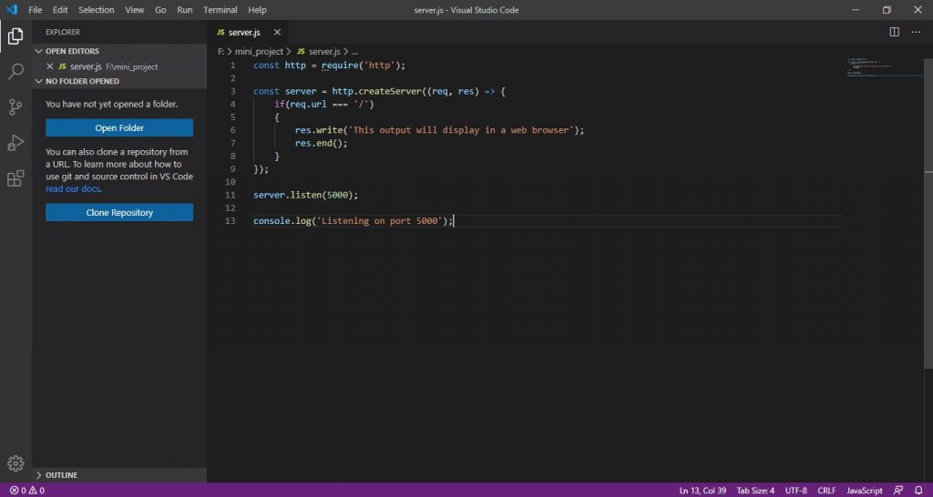Click the Open Folder button
Screen dimensions: 933x497
coord(119,127)
